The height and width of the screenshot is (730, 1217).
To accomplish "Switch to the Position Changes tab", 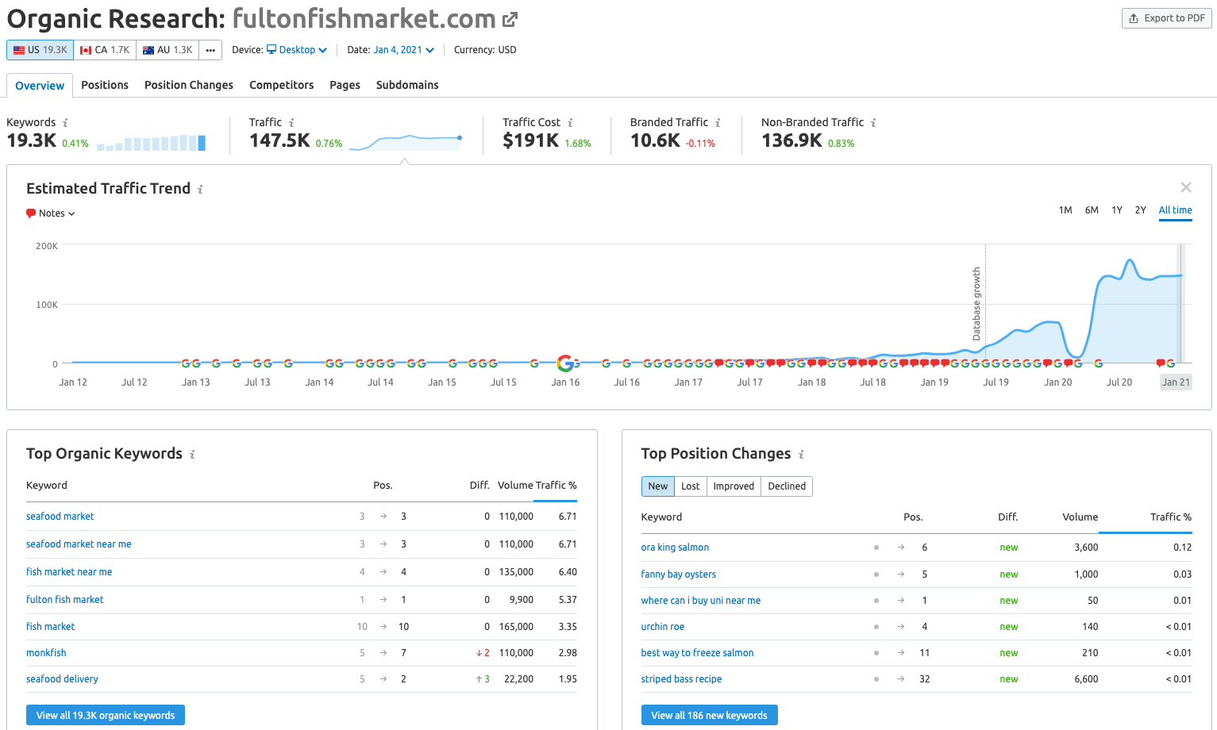I will point(189,85).
